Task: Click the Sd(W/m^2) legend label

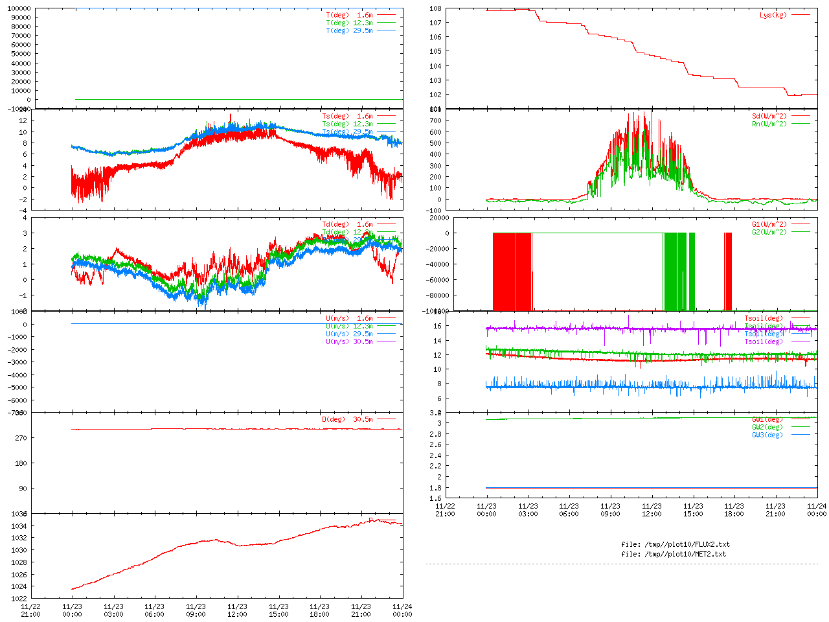Action: point(769,116)
